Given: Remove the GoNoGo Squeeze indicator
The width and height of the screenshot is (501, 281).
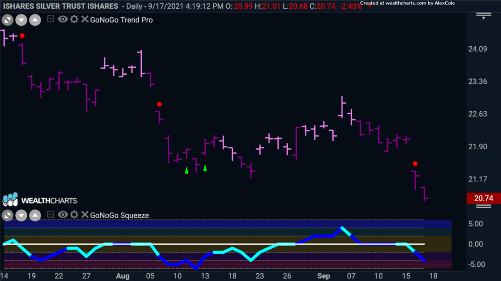Looking at the screenshot, I should click(x=85, y=215).
